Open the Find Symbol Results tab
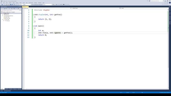Viewport: 171px width, 96px height. pos(7,91)
